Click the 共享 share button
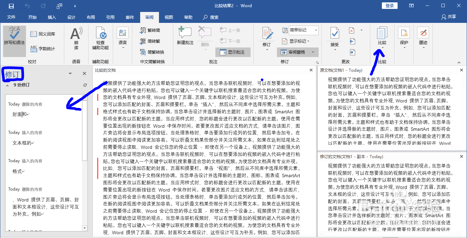 click(x=449, y=17)
